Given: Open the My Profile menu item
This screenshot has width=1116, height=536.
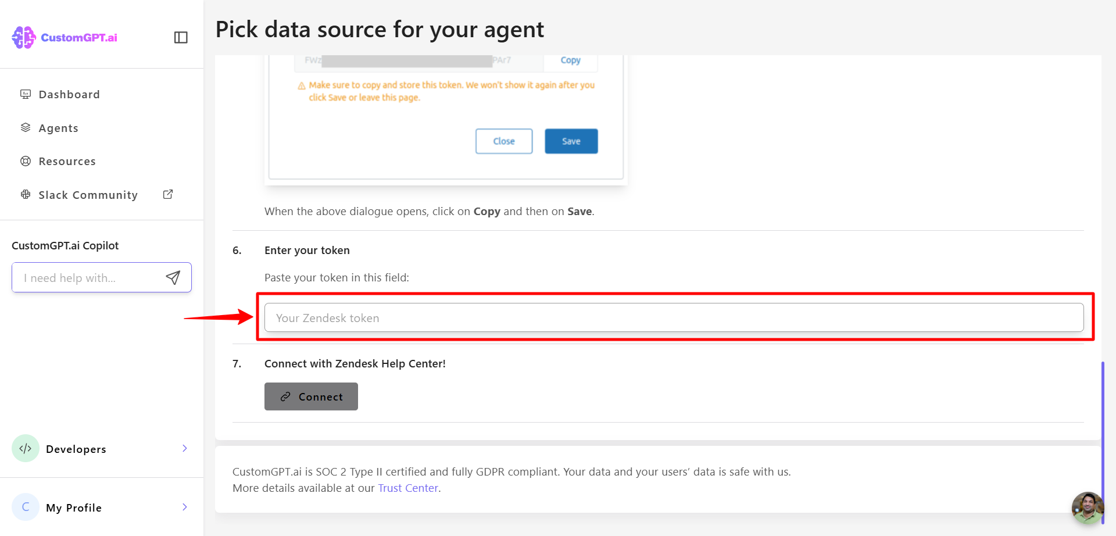Looking at the screenshot, I should pos(102,507).
